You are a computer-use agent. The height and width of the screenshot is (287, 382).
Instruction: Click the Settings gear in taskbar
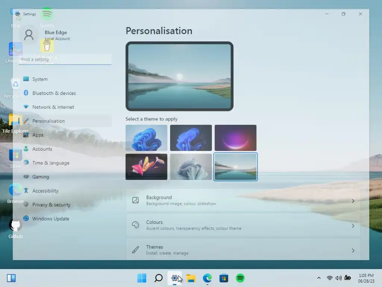coord(175,278)
